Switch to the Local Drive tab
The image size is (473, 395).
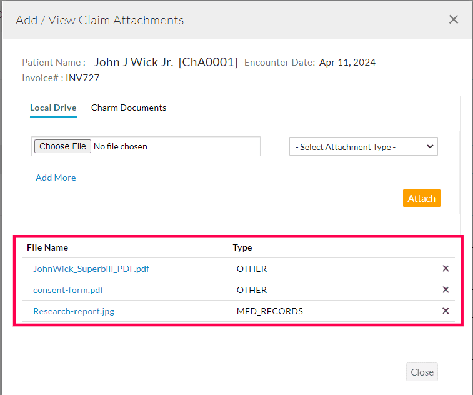(53, 107)
